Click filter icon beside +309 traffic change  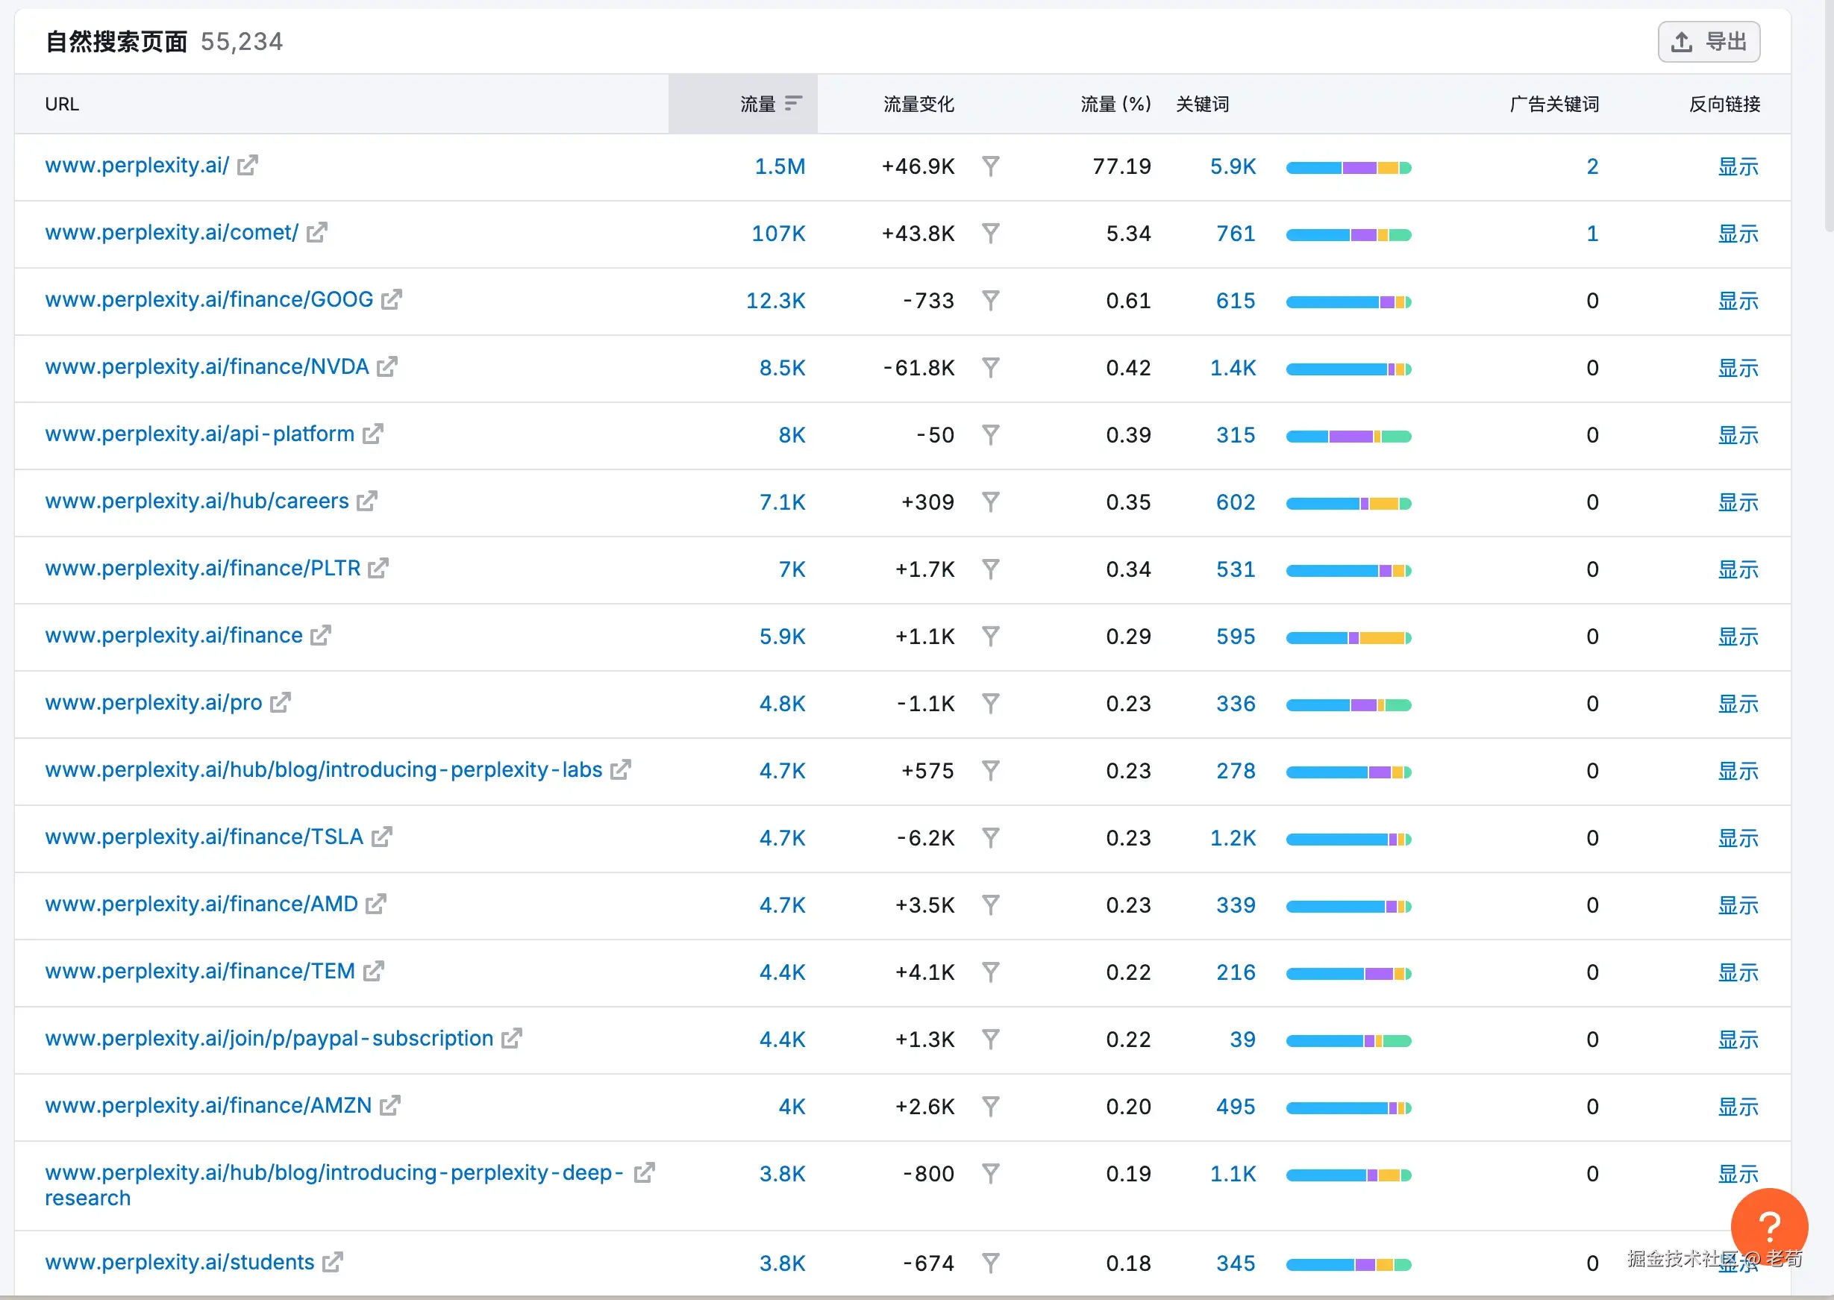(991, 503)
